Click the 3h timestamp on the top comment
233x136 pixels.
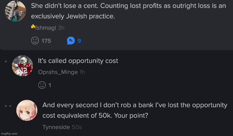click(x=61, y=28)
